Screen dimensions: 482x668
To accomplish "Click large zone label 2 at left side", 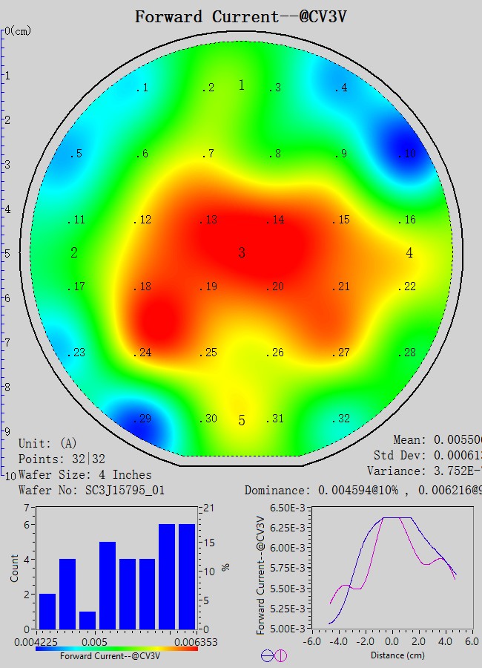I will coord(74,254).
